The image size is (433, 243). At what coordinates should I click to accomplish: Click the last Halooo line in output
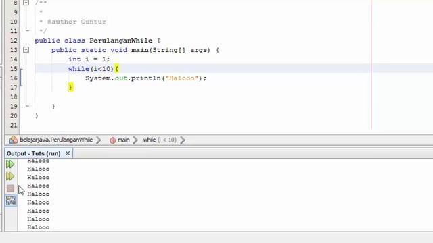(x=38, y=227)
